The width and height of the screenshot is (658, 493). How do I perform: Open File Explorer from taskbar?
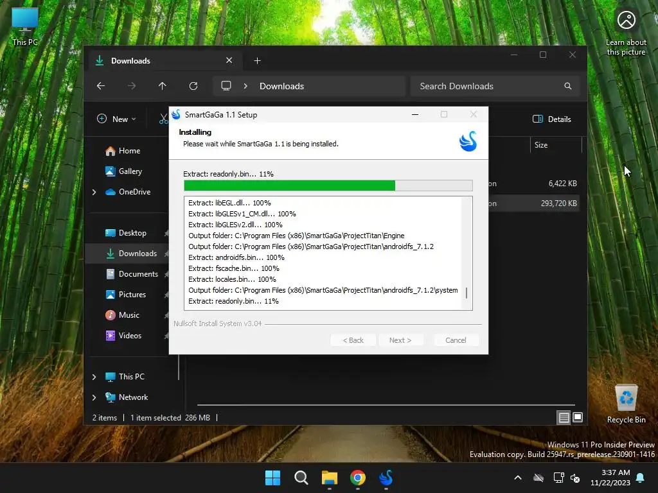[x=330, y=478]
